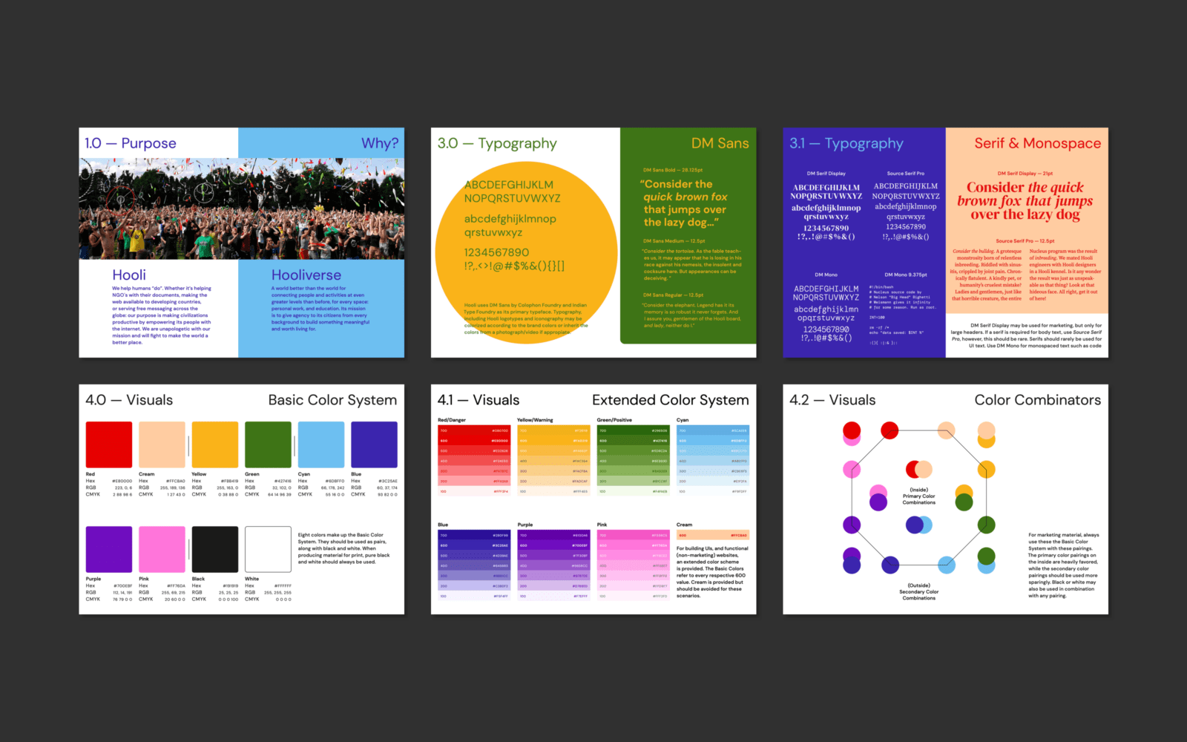Click the Pink #FF76DA swatch

click(x=162, y=549)
